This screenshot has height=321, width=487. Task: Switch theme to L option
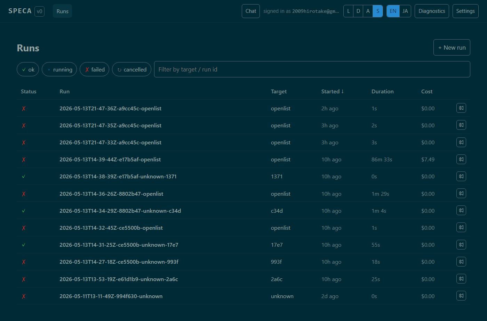pos(349,11)
